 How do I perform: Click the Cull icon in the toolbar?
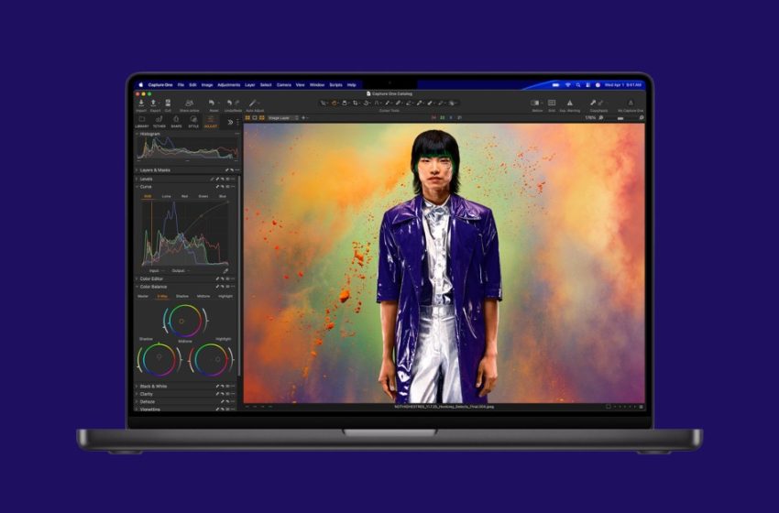pos(167,103)
